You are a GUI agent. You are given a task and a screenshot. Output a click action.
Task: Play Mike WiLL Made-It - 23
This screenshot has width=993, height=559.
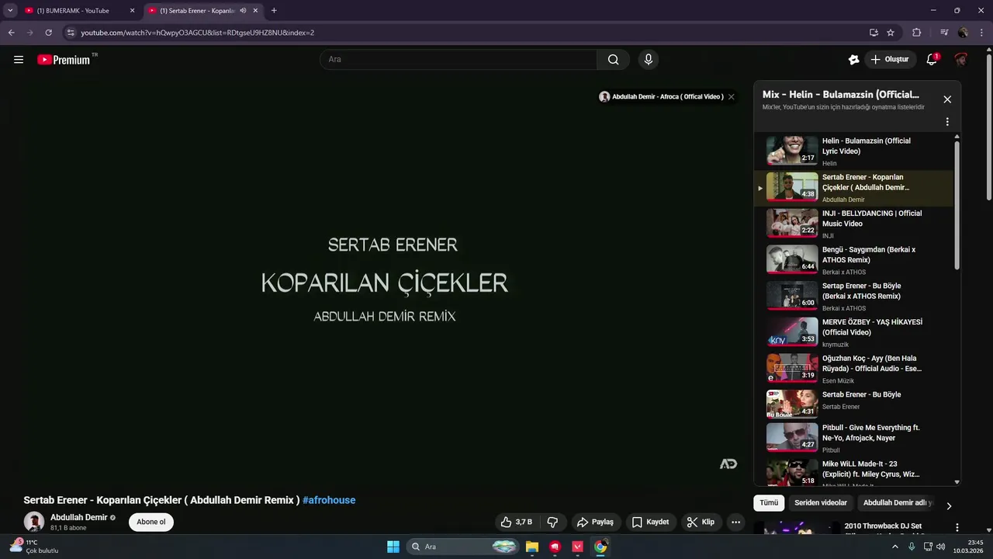(x=853, y=473)
